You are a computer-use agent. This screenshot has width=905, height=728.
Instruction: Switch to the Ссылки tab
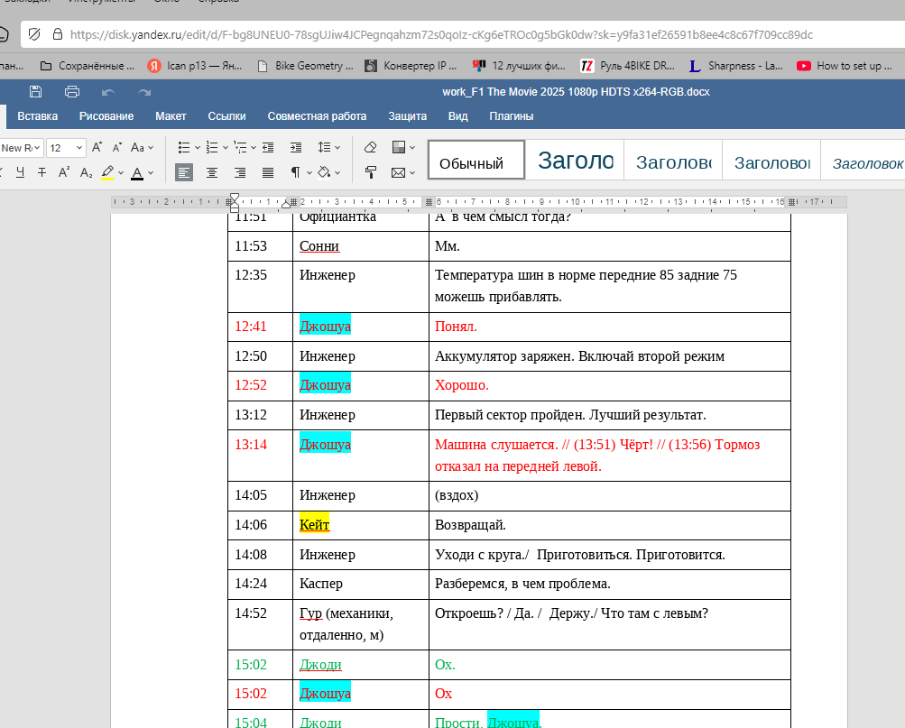pos(226,116)
